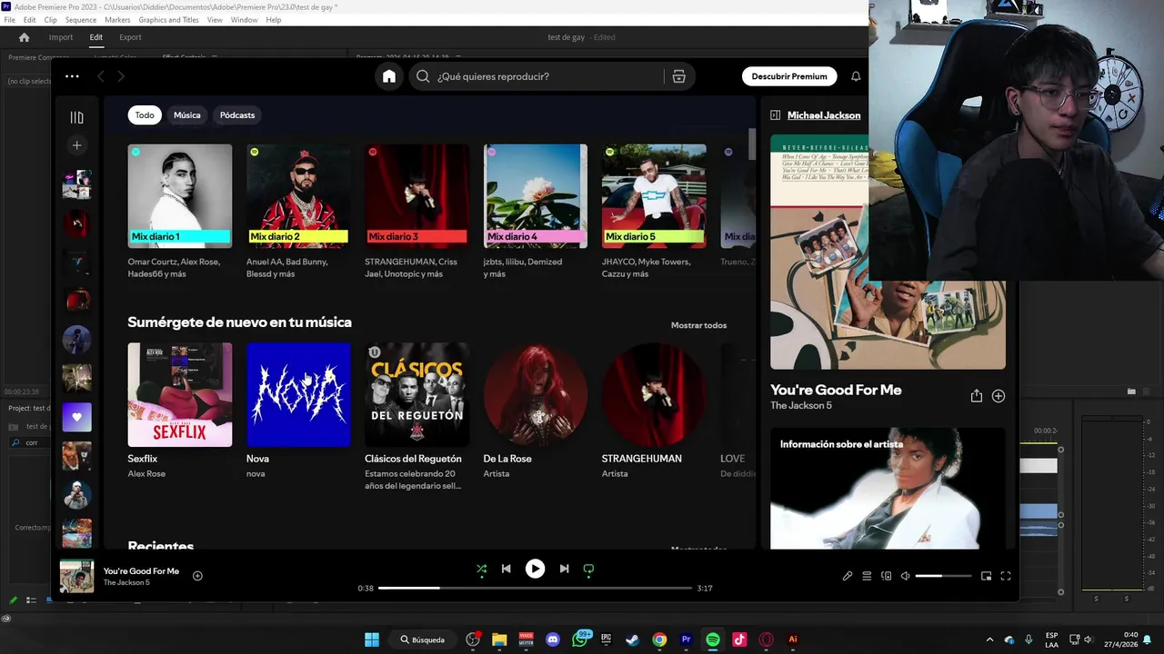Share You're Good For Me track
Screen dimensions: 1164x654
pos(976,396)
